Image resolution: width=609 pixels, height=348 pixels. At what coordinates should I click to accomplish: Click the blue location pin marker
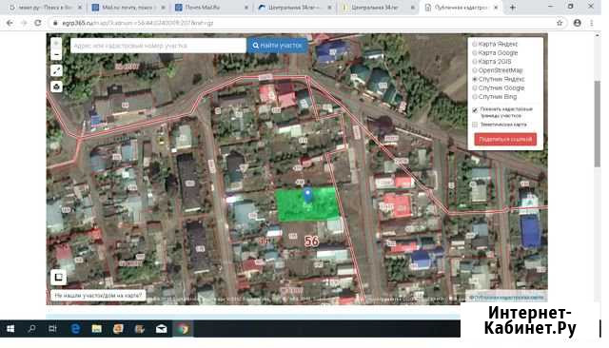tap(307, 196)
